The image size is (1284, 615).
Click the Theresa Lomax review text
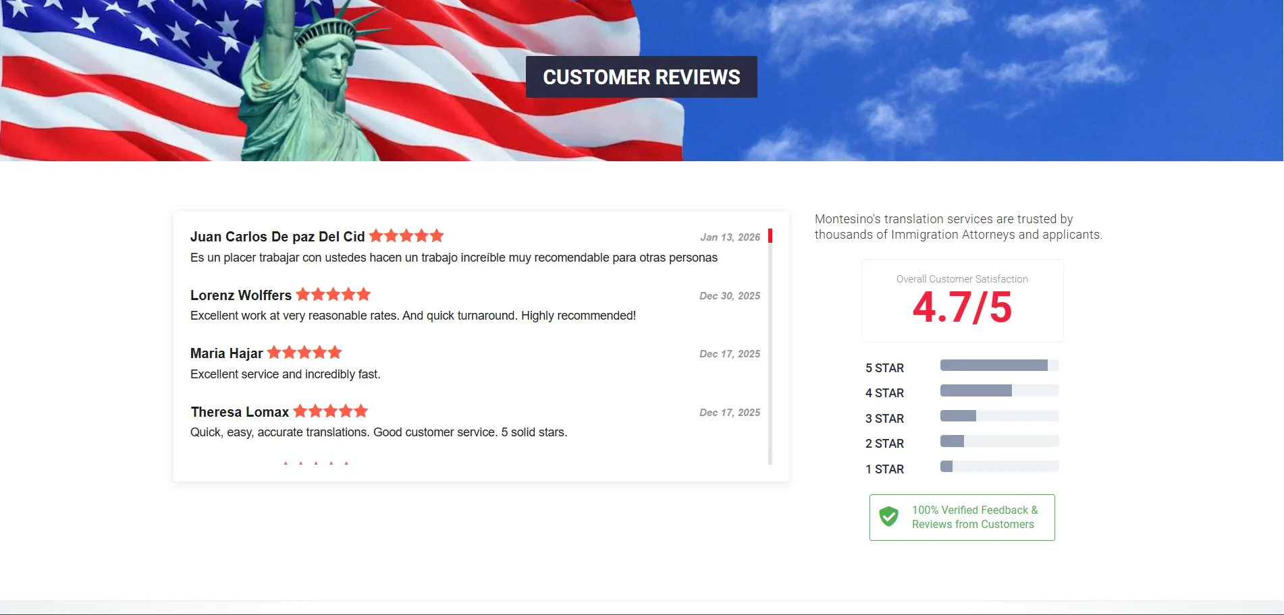click(379, 432)
